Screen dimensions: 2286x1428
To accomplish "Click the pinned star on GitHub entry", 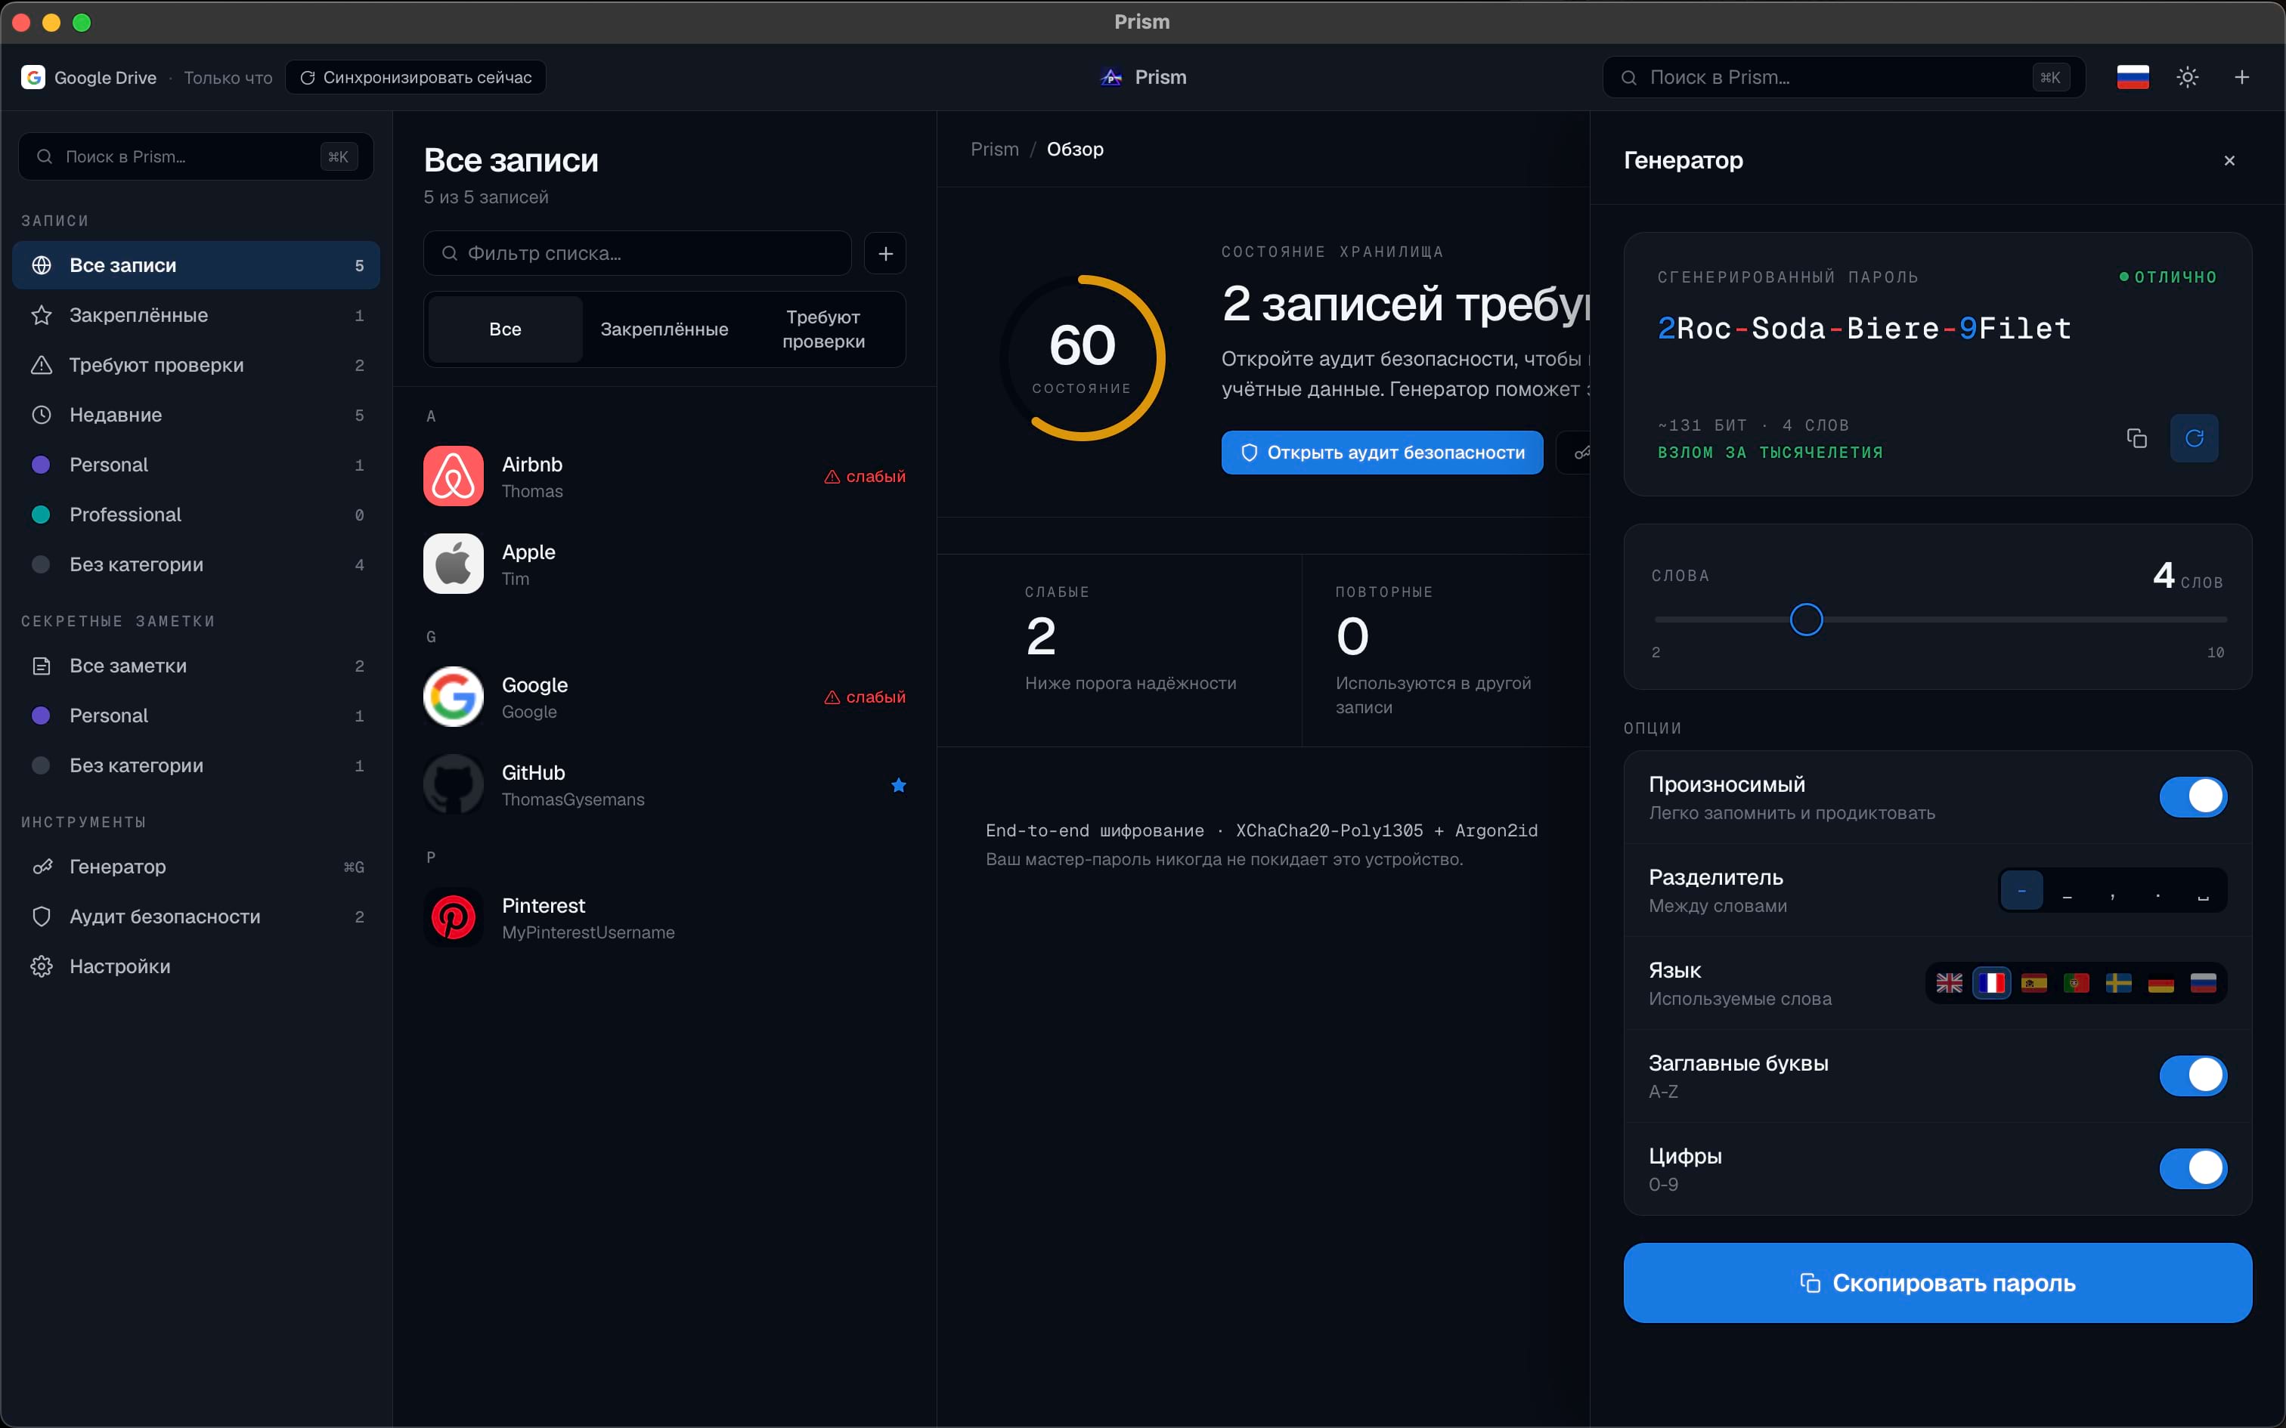I will [x=898, y=786].
